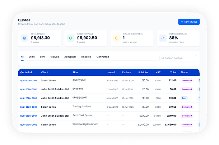Open the quote ref link ending 0005
219x145 pixels.
pyautogui.click(x=28, y=107)
